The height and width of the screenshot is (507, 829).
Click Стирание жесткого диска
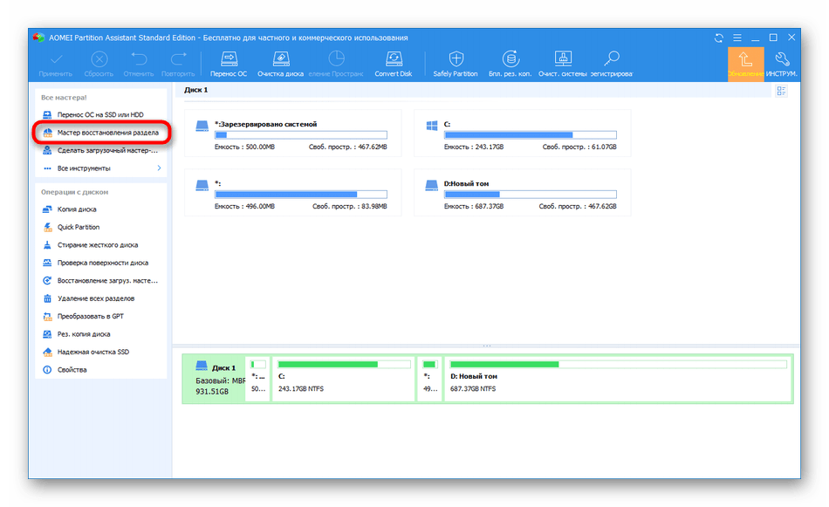point(97,245)
